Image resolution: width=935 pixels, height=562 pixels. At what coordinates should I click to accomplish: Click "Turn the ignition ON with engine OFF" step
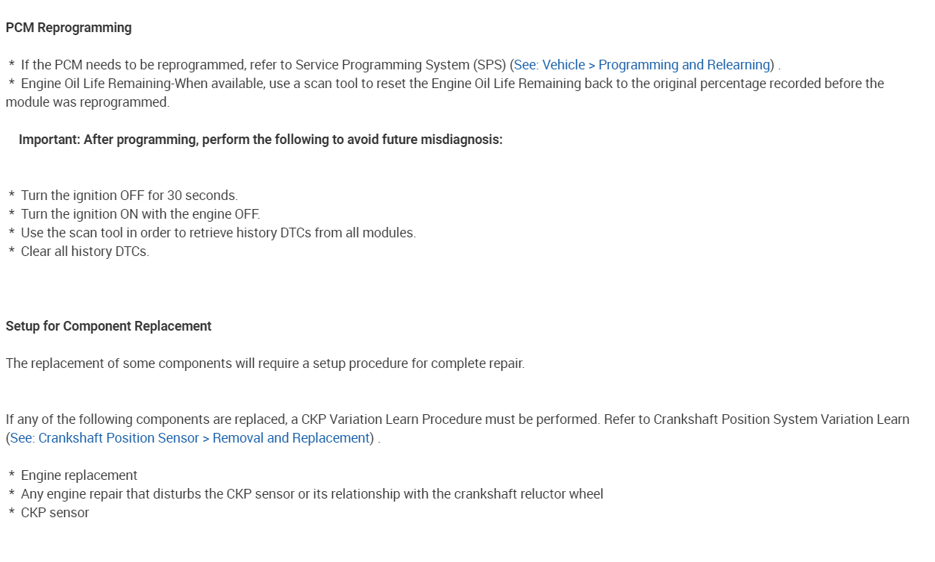(x=140, y=214)
